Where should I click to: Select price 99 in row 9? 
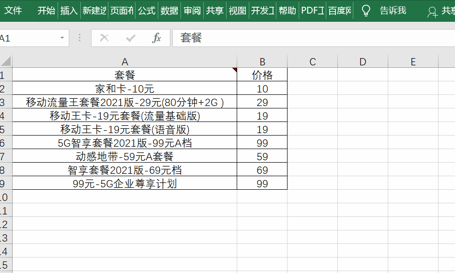coord(262,183)
